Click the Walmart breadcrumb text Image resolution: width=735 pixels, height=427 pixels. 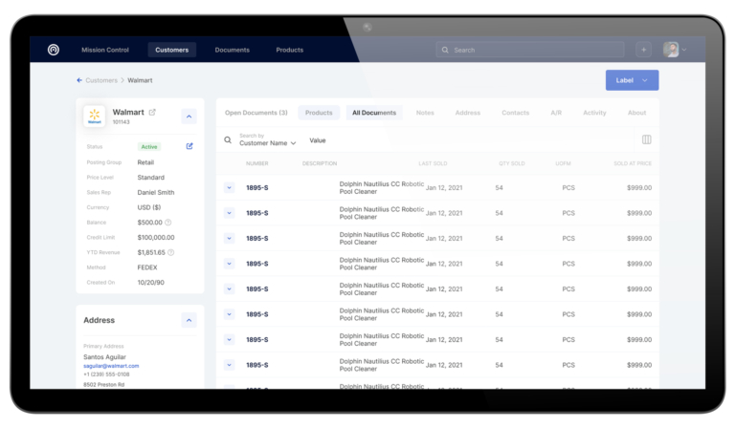pos(140,80)
